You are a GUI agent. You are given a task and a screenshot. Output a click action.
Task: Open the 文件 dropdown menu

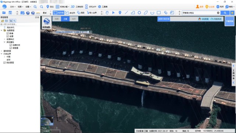pos(13,7)
